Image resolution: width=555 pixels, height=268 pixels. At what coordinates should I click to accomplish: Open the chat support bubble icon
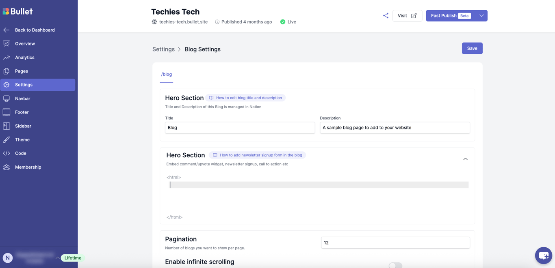tap(543, 255)
